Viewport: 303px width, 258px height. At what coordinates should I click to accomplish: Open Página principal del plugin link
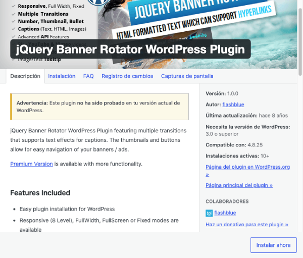(x=239, y=185)
